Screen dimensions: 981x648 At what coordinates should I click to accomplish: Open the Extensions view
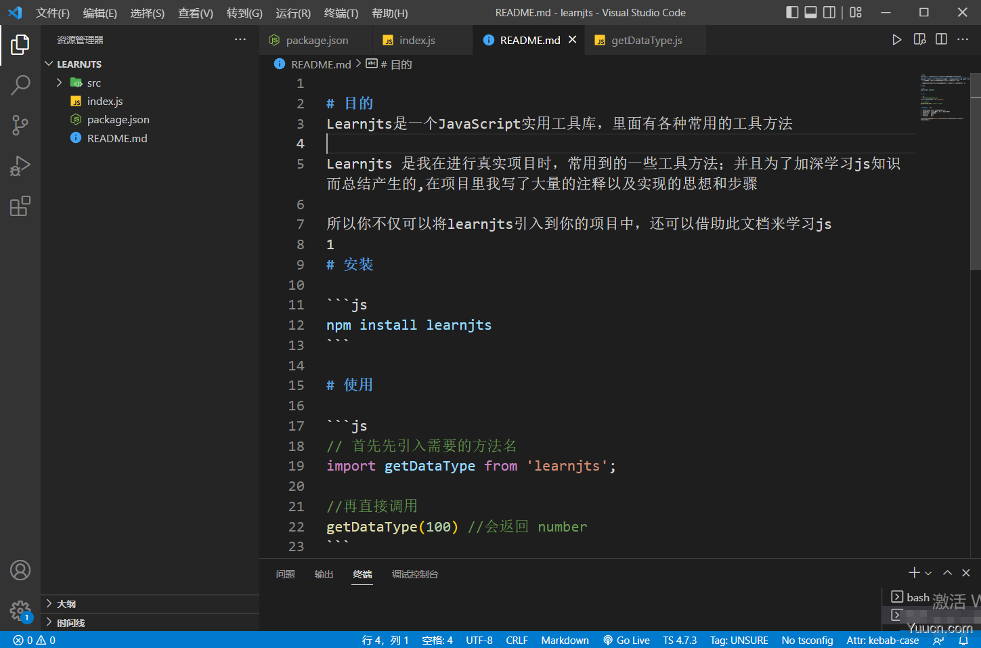pos(20,206)
